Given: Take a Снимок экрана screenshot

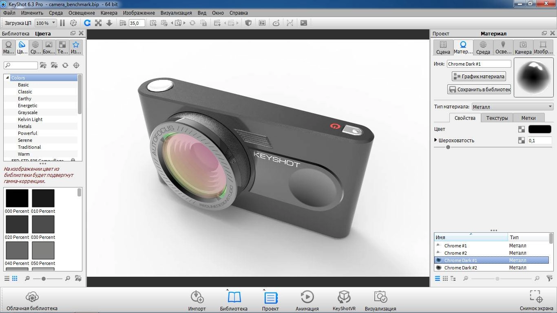Looking at the screenshot, I should pos(536,301).
